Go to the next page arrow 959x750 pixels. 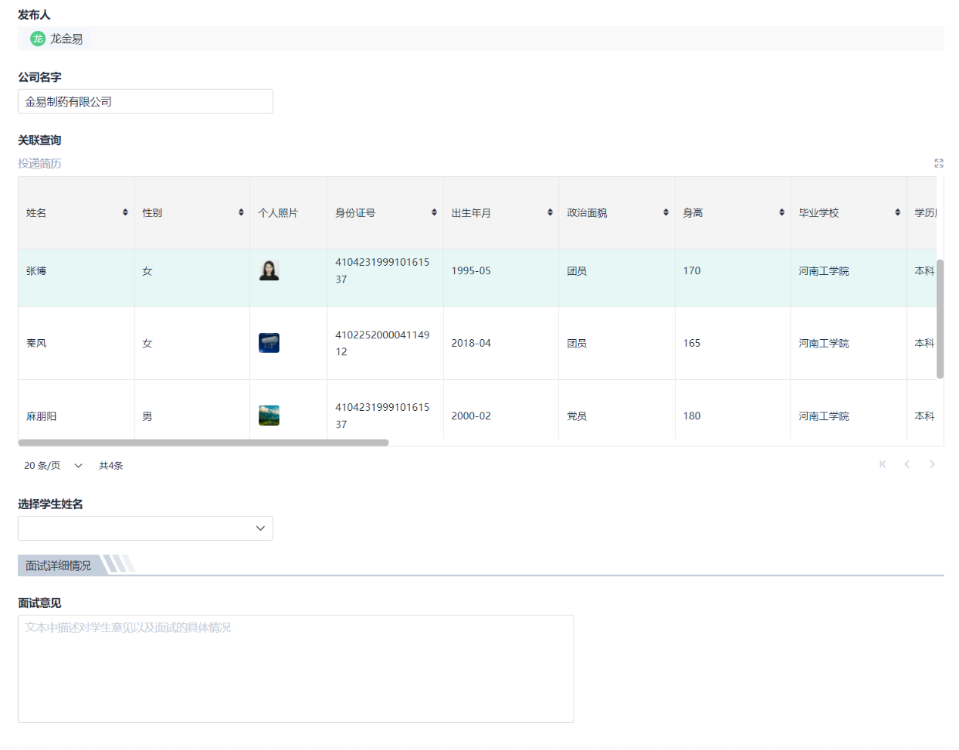pos(932,465)
